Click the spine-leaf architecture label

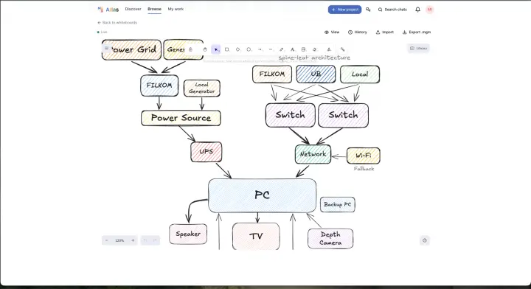point(314,58)
